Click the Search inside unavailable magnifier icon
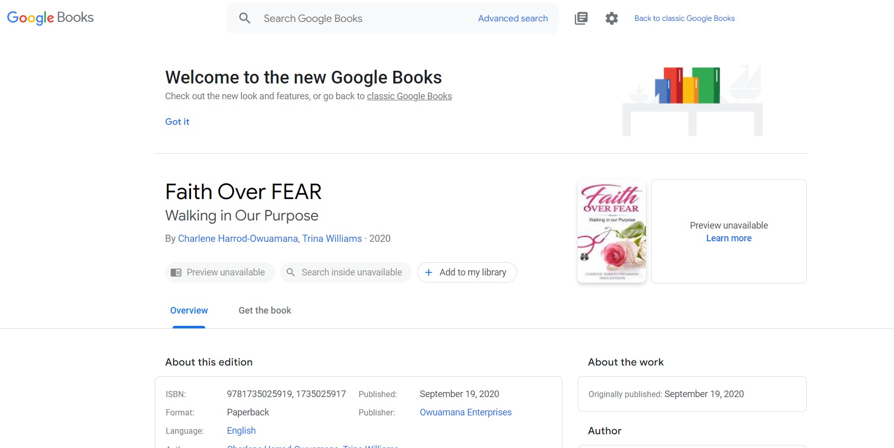894x448 pixels. (291, 272)
